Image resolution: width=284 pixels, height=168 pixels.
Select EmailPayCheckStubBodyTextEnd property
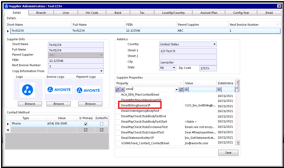pos(143,116)
